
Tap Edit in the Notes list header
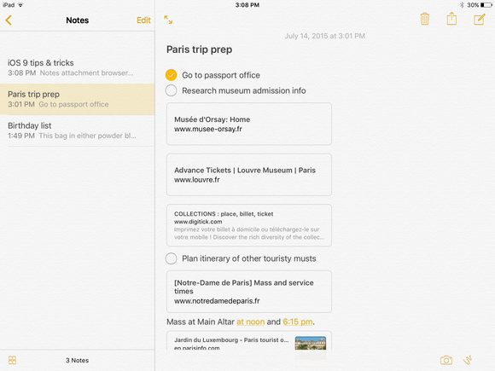[143, 20]
